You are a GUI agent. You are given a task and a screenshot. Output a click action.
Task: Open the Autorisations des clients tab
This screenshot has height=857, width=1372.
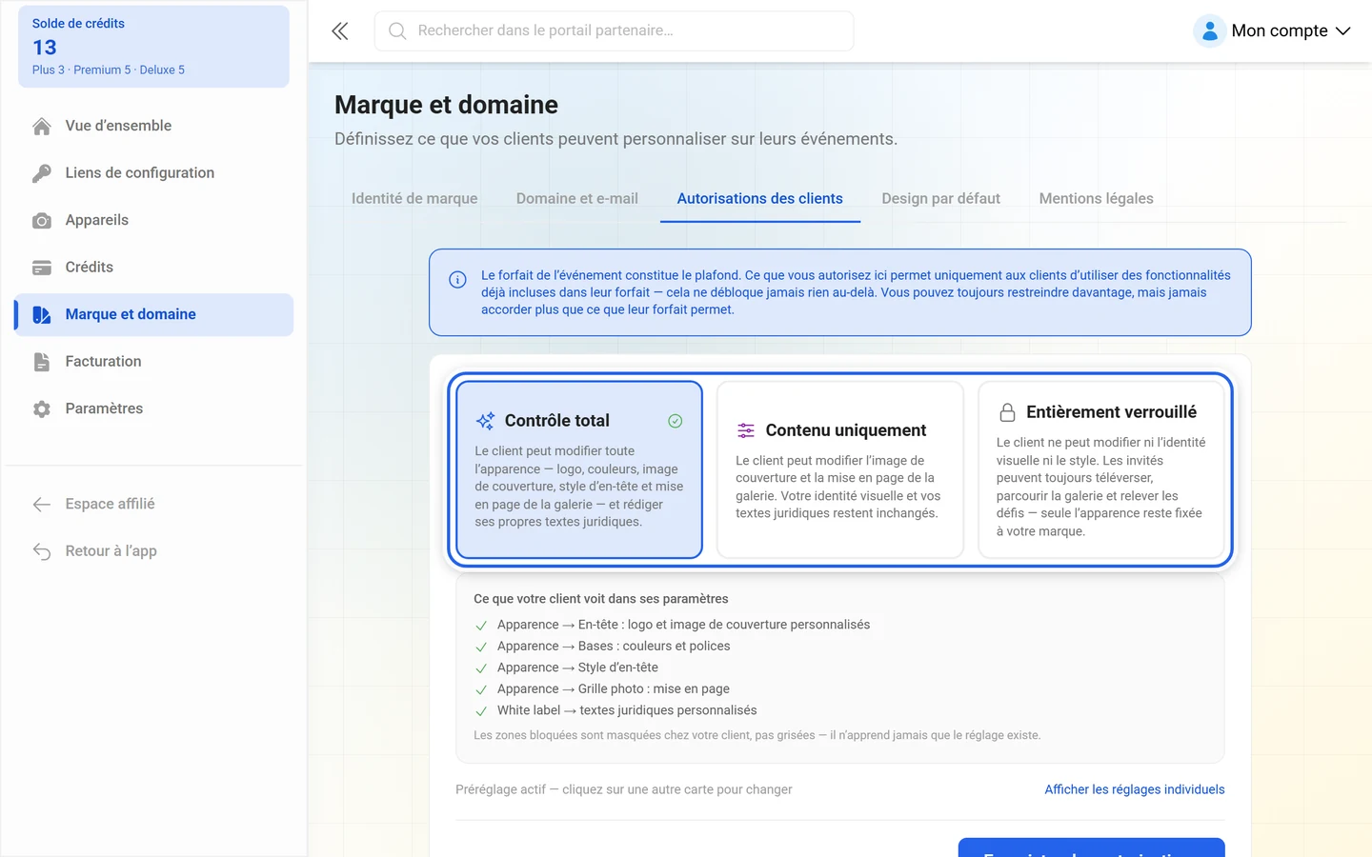click(x=760, y=198)
